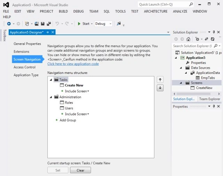Click the Undo toolbar icon
Image resolution: width=223 pixels, height=176 pixels.
coord(57,24)
